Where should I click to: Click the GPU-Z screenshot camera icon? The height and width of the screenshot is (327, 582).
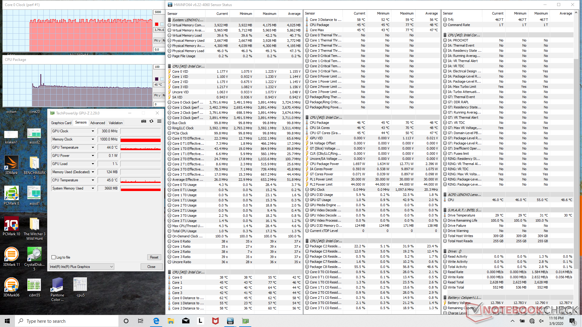(x=144, y=121)
